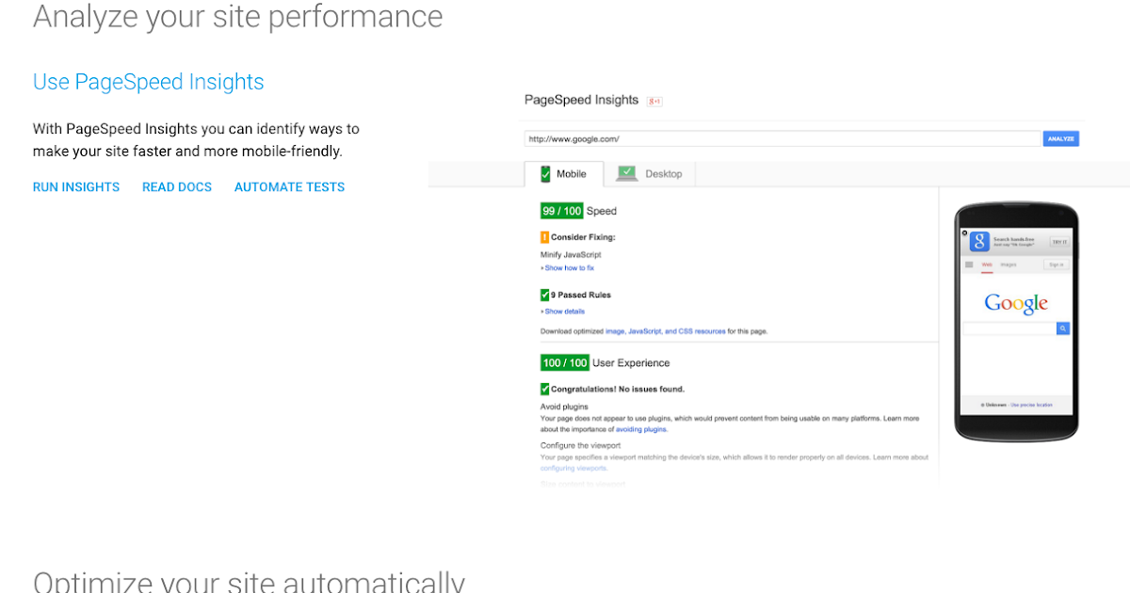This screenshot has height=593, width=1130.
Task: Click the laptop icon on the Desktop tab
Action: (x=627, y=173)
